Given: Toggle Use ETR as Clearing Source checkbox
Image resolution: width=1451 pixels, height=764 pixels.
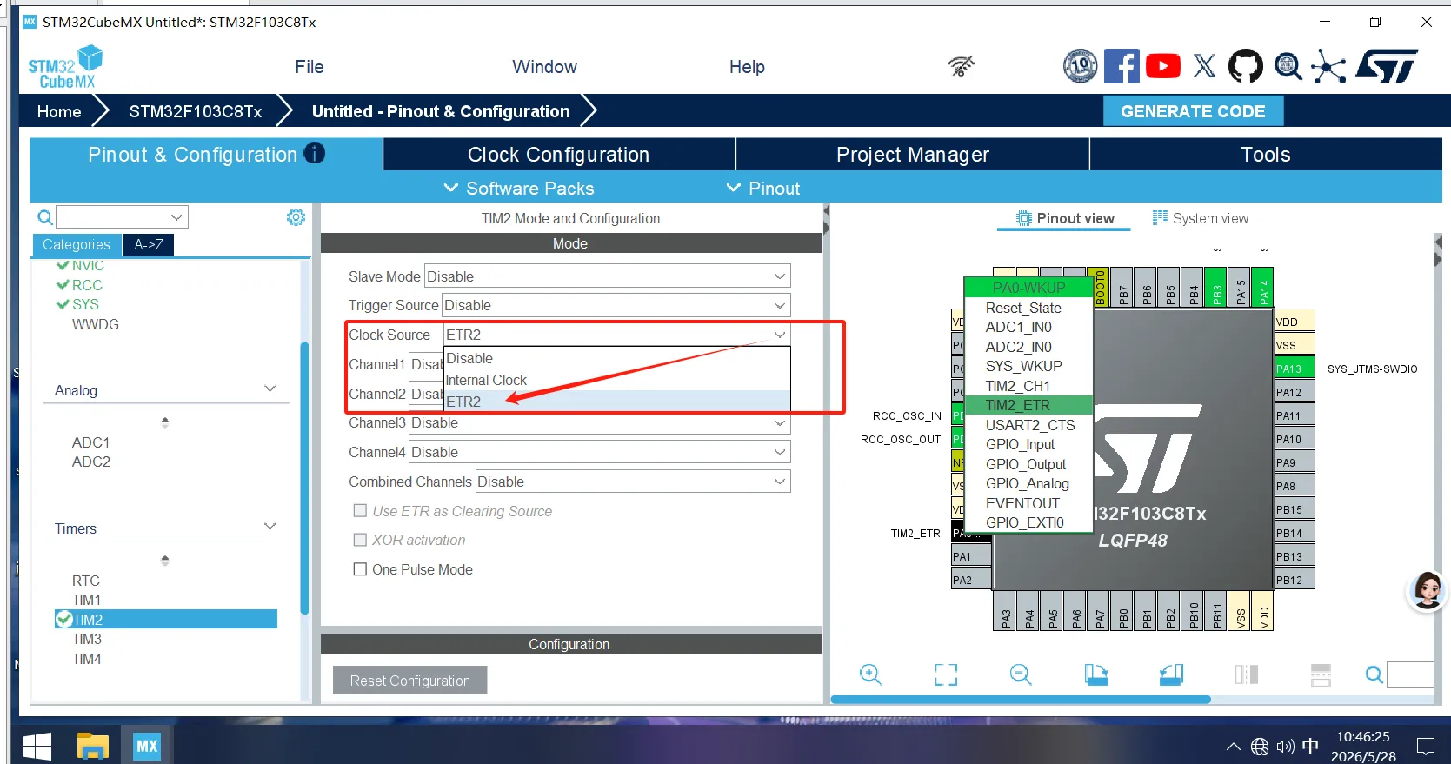Looking at the screenshot, I should tap(360, 511).
